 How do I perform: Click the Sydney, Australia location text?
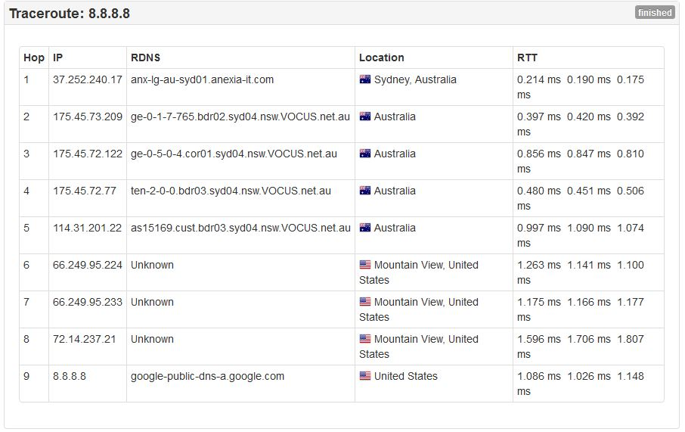coord(415,79)
